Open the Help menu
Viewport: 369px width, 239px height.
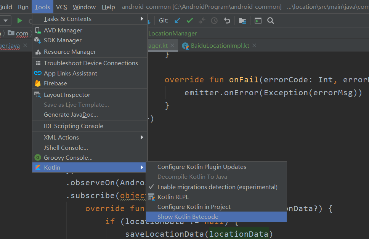[x=108, y=7]
